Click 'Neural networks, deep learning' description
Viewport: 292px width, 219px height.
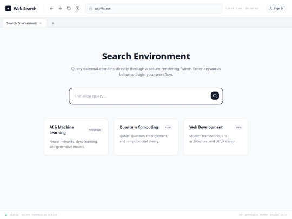[x=74, y=144]
